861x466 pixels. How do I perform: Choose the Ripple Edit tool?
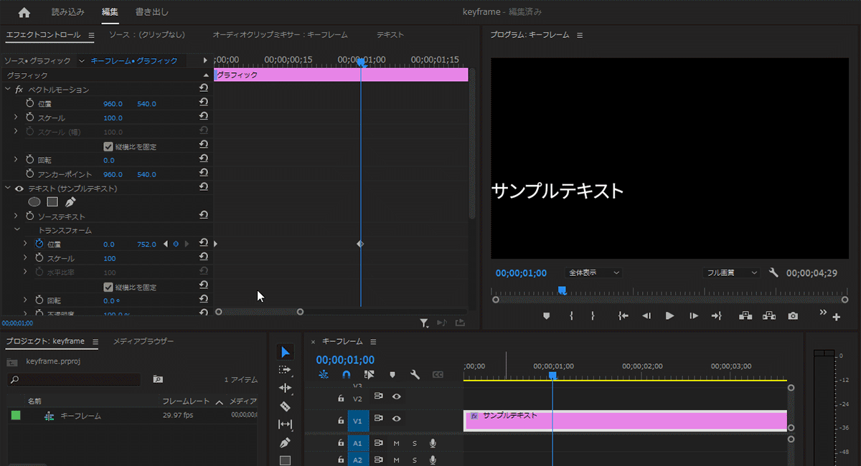click(x=285, y=388)
